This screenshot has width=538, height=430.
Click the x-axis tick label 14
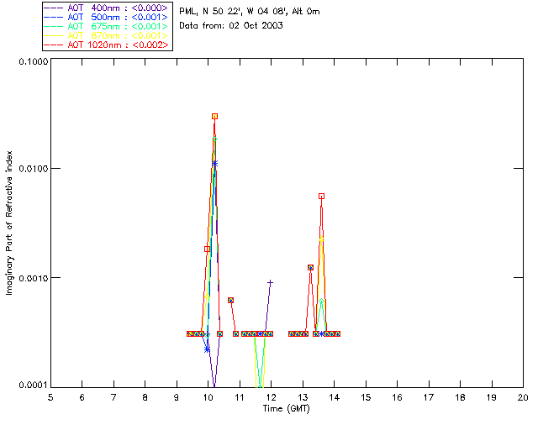click(335, 397)
